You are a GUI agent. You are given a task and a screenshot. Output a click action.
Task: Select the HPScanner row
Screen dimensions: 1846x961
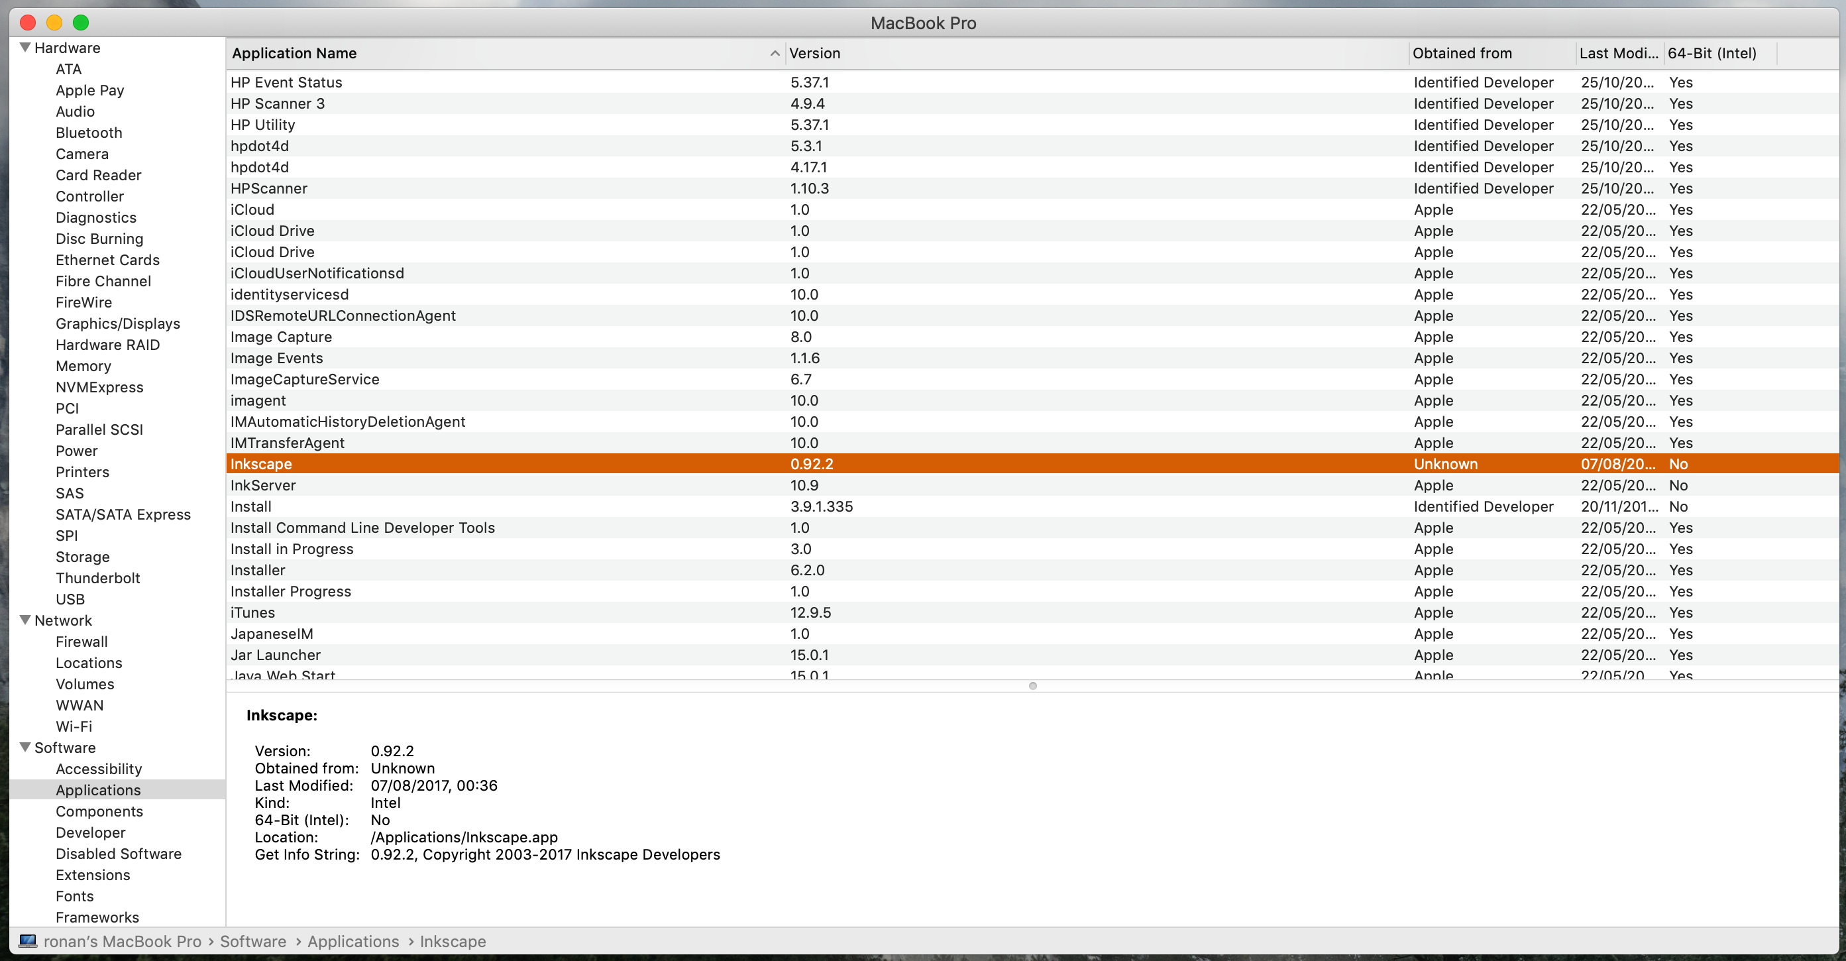pyautogui.click(x=1032, y=188)
